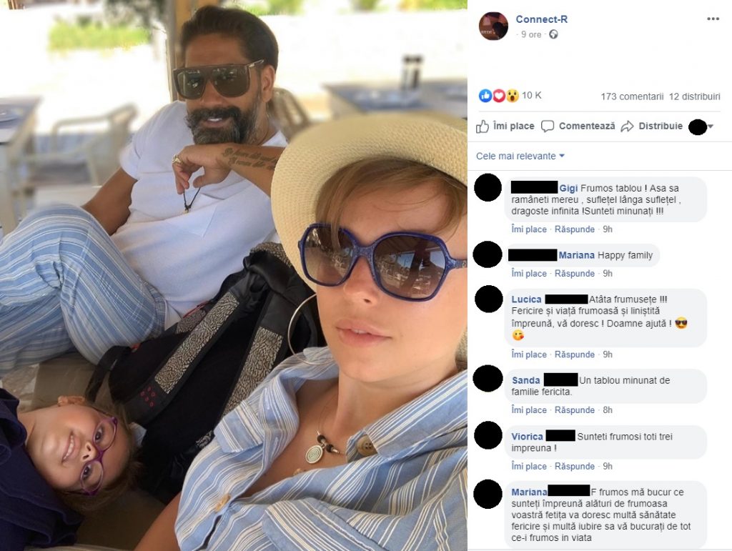732x551 pixels.
Task: Click the Distribuie share arrow icon
Action: tap(627, 126)
